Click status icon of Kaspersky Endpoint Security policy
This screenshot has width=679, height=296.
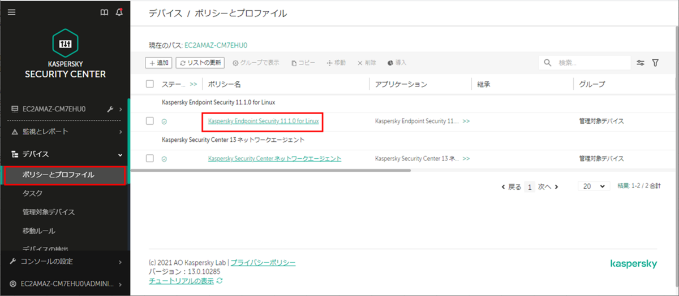(x=164, y=121)
